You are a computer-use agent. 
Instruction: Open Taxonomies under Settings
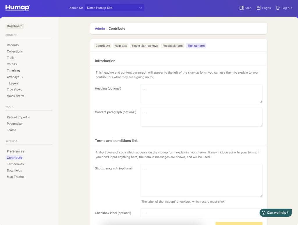[x=15, y=164]
